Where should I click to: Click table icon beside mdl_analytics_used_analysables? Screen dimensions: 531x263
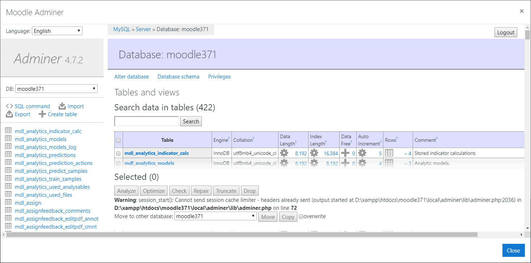click(x=8, y=187)
